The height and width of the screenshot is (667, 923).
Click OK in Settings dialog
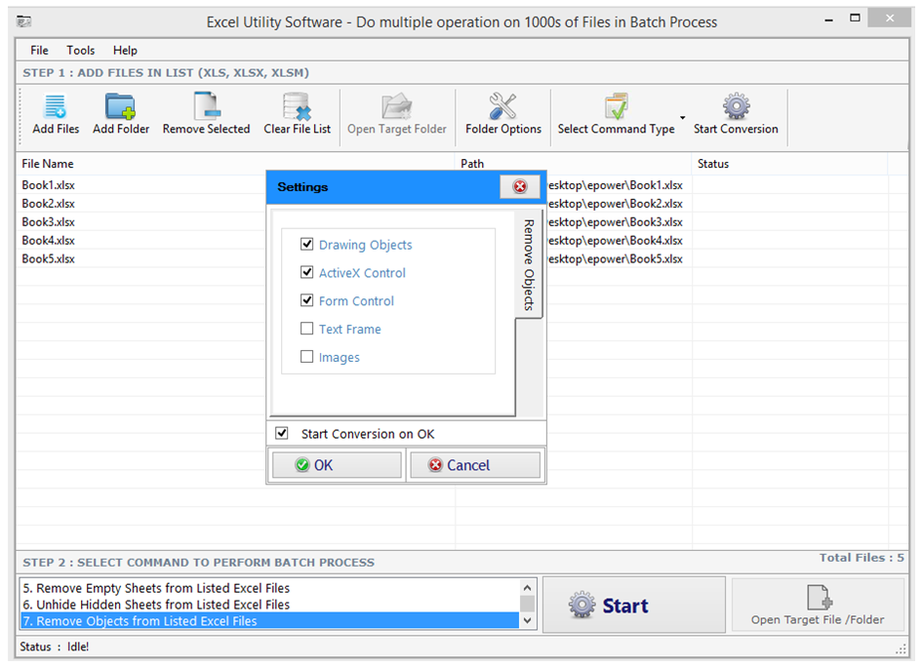(x=337, y=465)
